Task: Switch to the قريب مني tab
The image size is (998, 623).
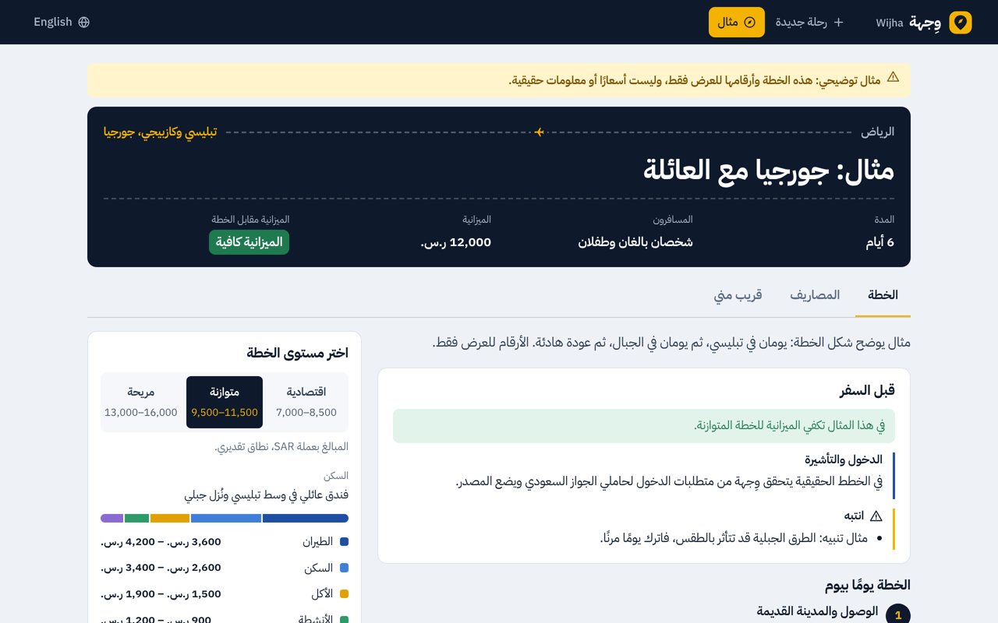Action: pyautogui.click(x=738, y=295)
